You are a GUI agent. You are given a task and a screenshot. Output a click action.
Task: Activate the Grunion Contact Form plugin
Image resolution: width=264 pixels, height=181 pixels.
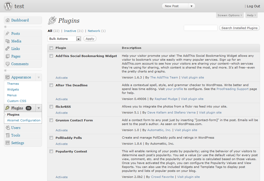tap(62, 130)
